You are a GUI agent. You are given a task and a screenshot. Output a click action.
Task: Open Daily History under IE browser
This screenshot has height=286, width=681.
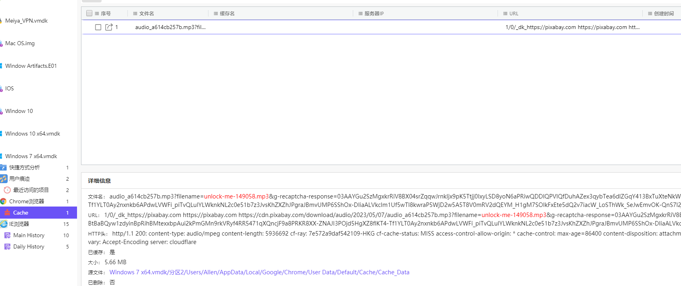coord(29,246)
